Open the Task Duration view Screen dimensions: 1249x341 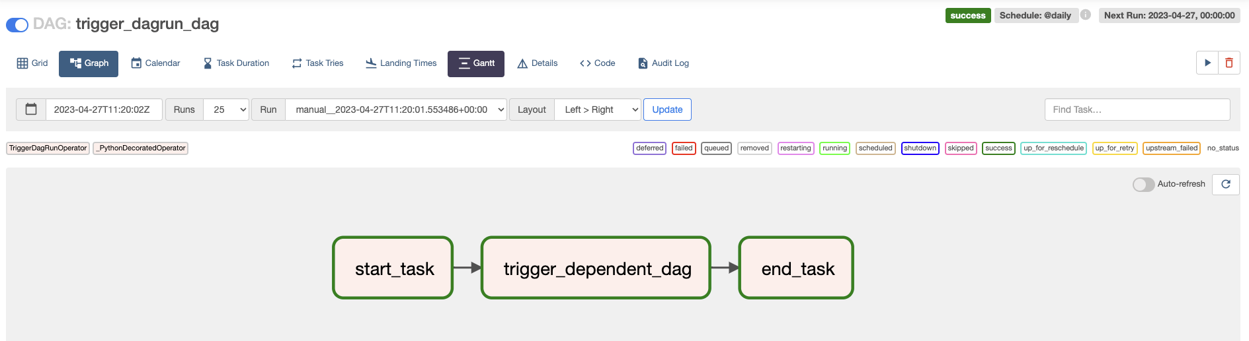pyautogui.click(x=236, y=63)
